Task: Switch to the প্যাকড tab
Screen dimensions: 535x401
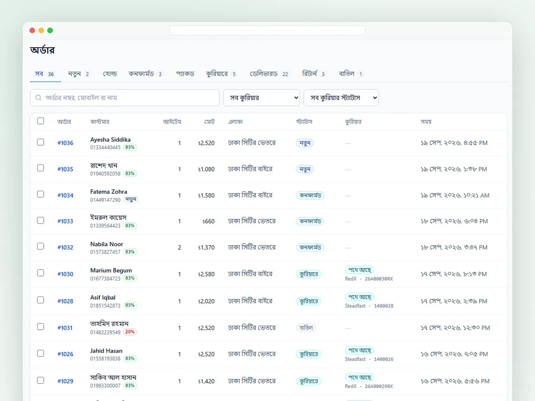Action: [x=185, y=74]
